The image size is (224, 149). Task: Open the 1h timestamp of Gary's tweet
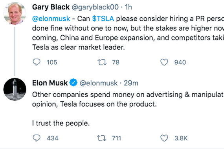tap(128, 7)
